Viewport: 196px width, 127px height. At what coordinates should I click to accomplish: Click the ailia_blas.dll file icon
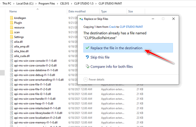(x=11, y=51)
